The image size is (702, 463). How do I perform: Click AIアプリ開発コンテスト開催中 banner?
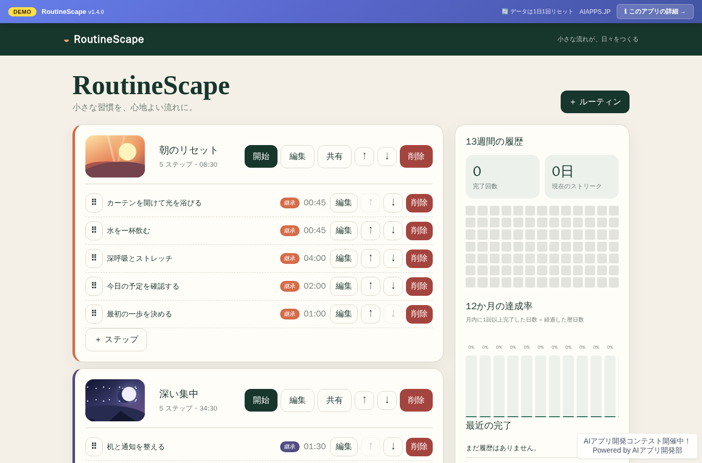(x=637, y=446)
